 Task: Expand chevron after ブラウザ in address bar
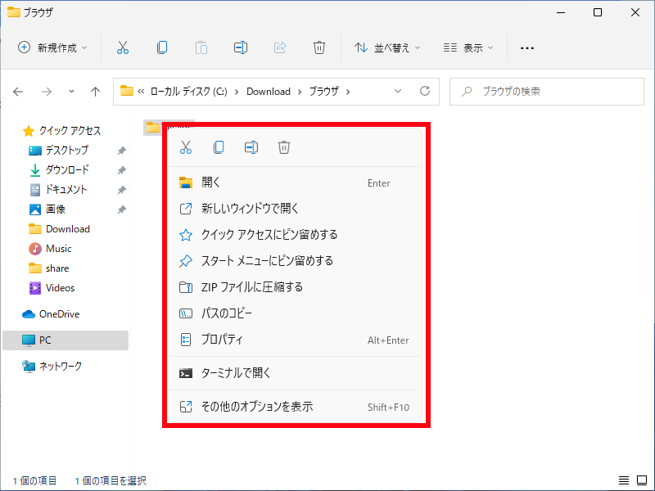[347, 92]
